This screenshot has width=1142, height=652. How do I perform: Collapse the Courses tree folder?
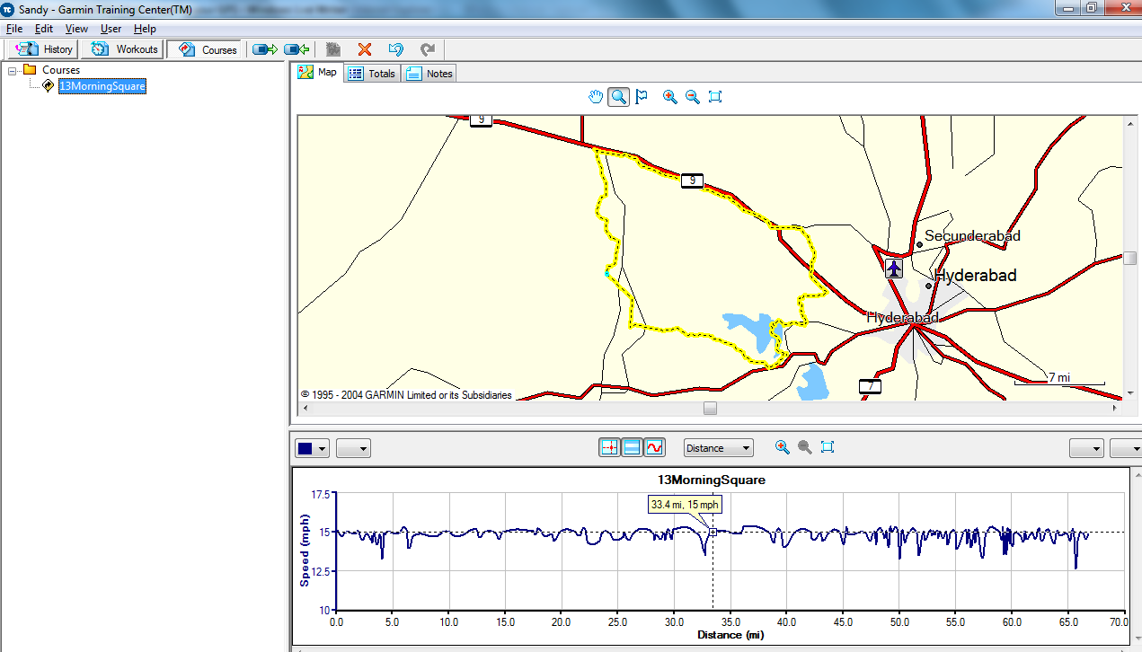click(x=13, y=70)
